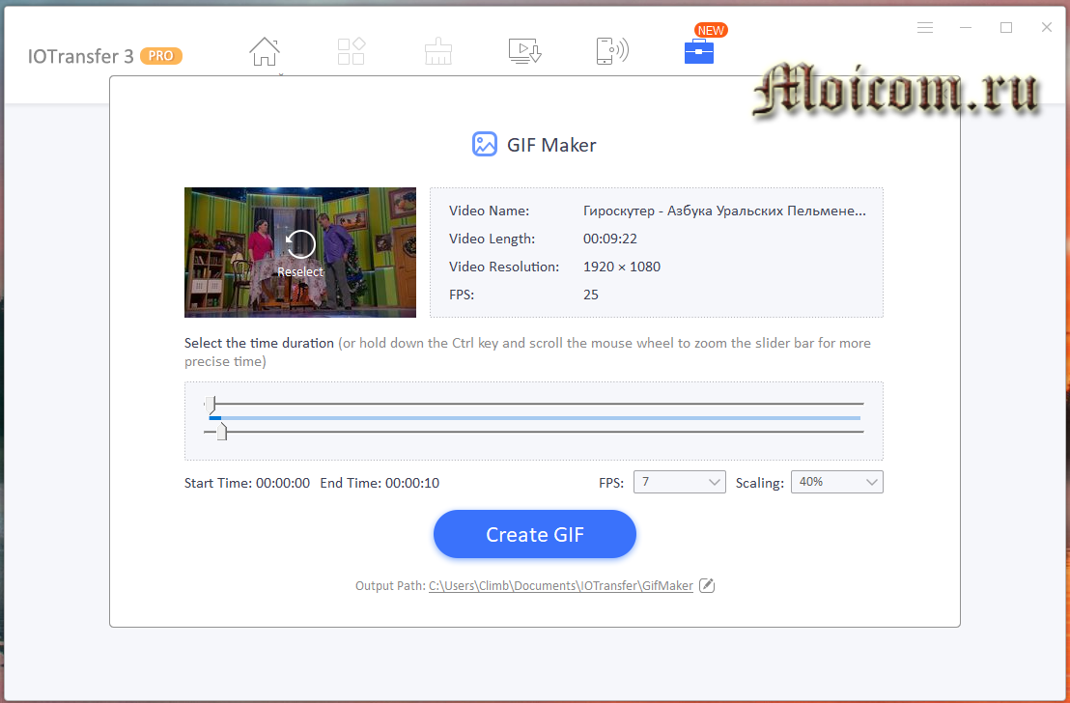Expand the FPS dropdown showing 7
This screenshot has width=1070, height=703.
coord(679,482)
